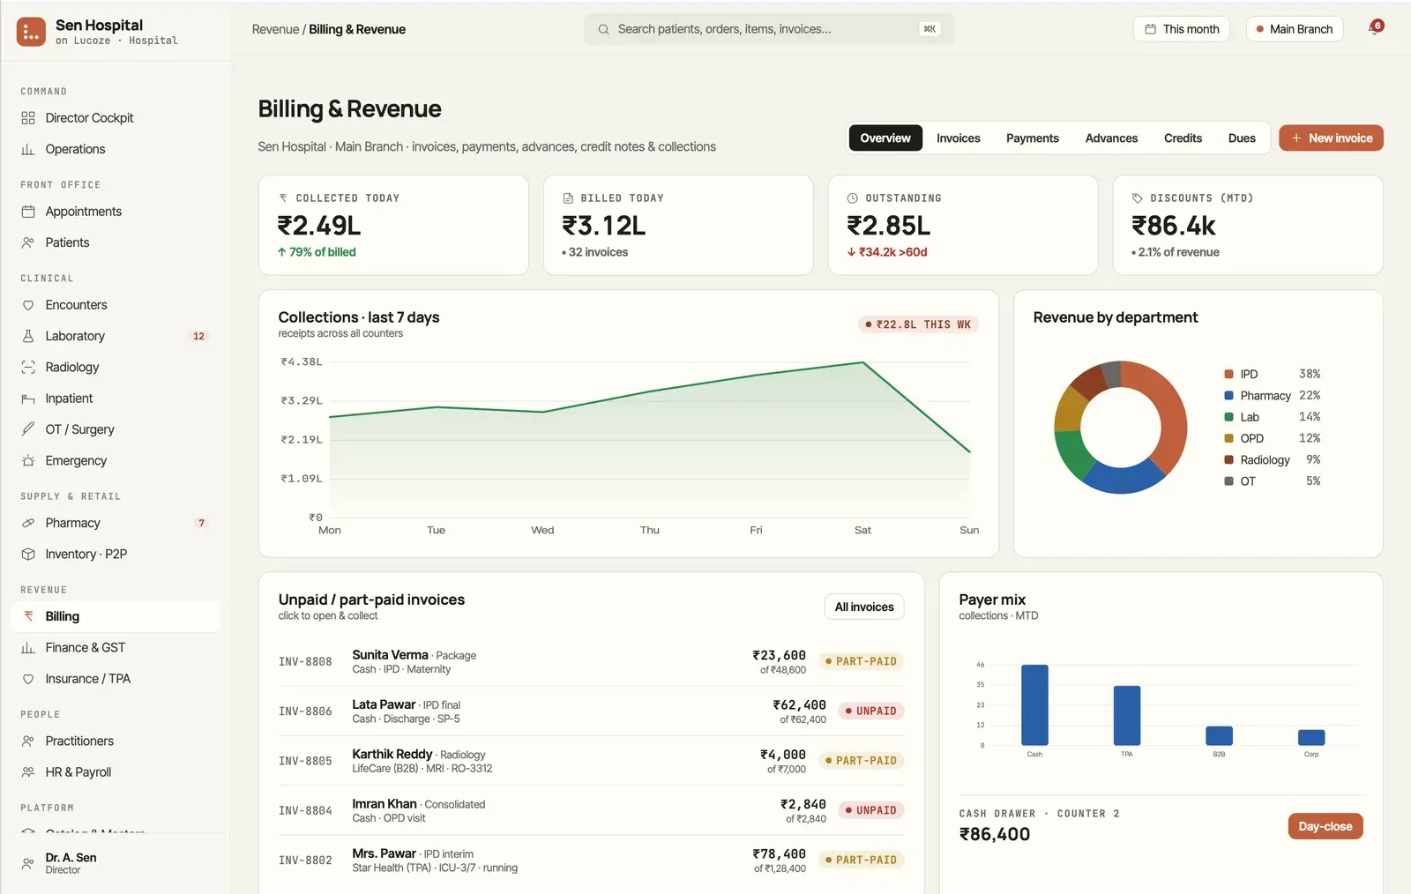1411x894 pixels.
Task: Click the TPA bar in Payer mix chart
Action: click(x=1127, y=715)
